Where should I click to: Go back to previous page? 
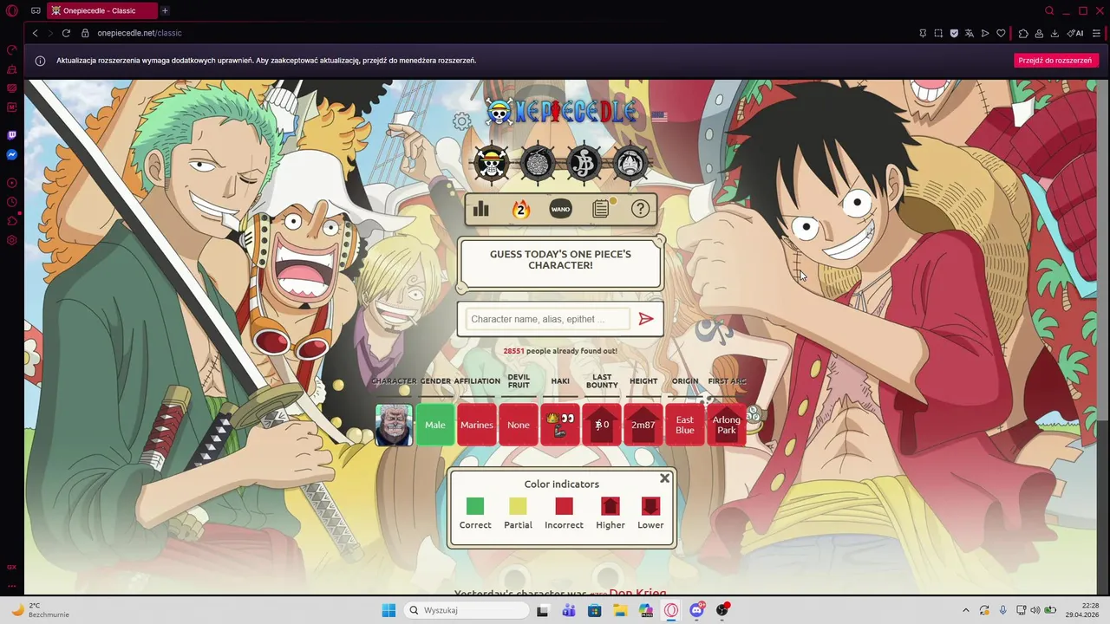pyautogui.click(x=36, y=33)
